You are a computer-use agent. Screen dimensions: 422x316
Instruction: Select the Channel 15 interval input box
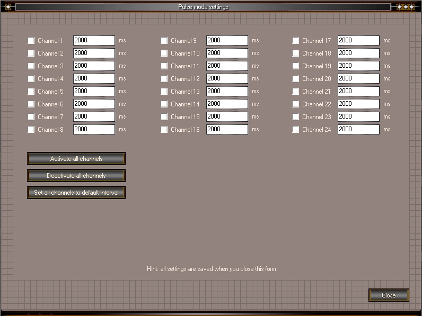[x=227, y=116]
